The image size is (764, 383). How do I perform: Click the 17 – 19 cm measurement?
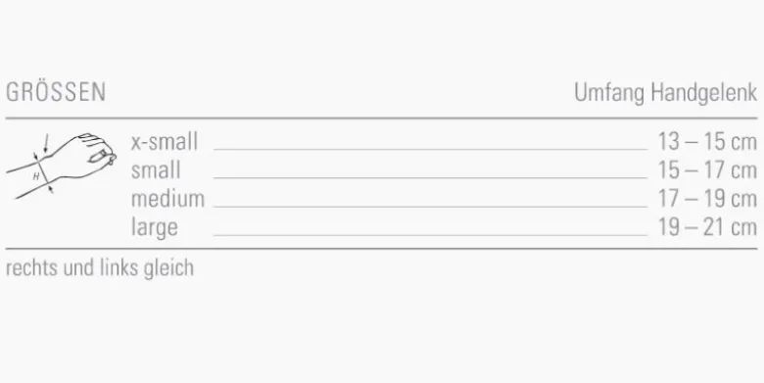tap(707, 199)
